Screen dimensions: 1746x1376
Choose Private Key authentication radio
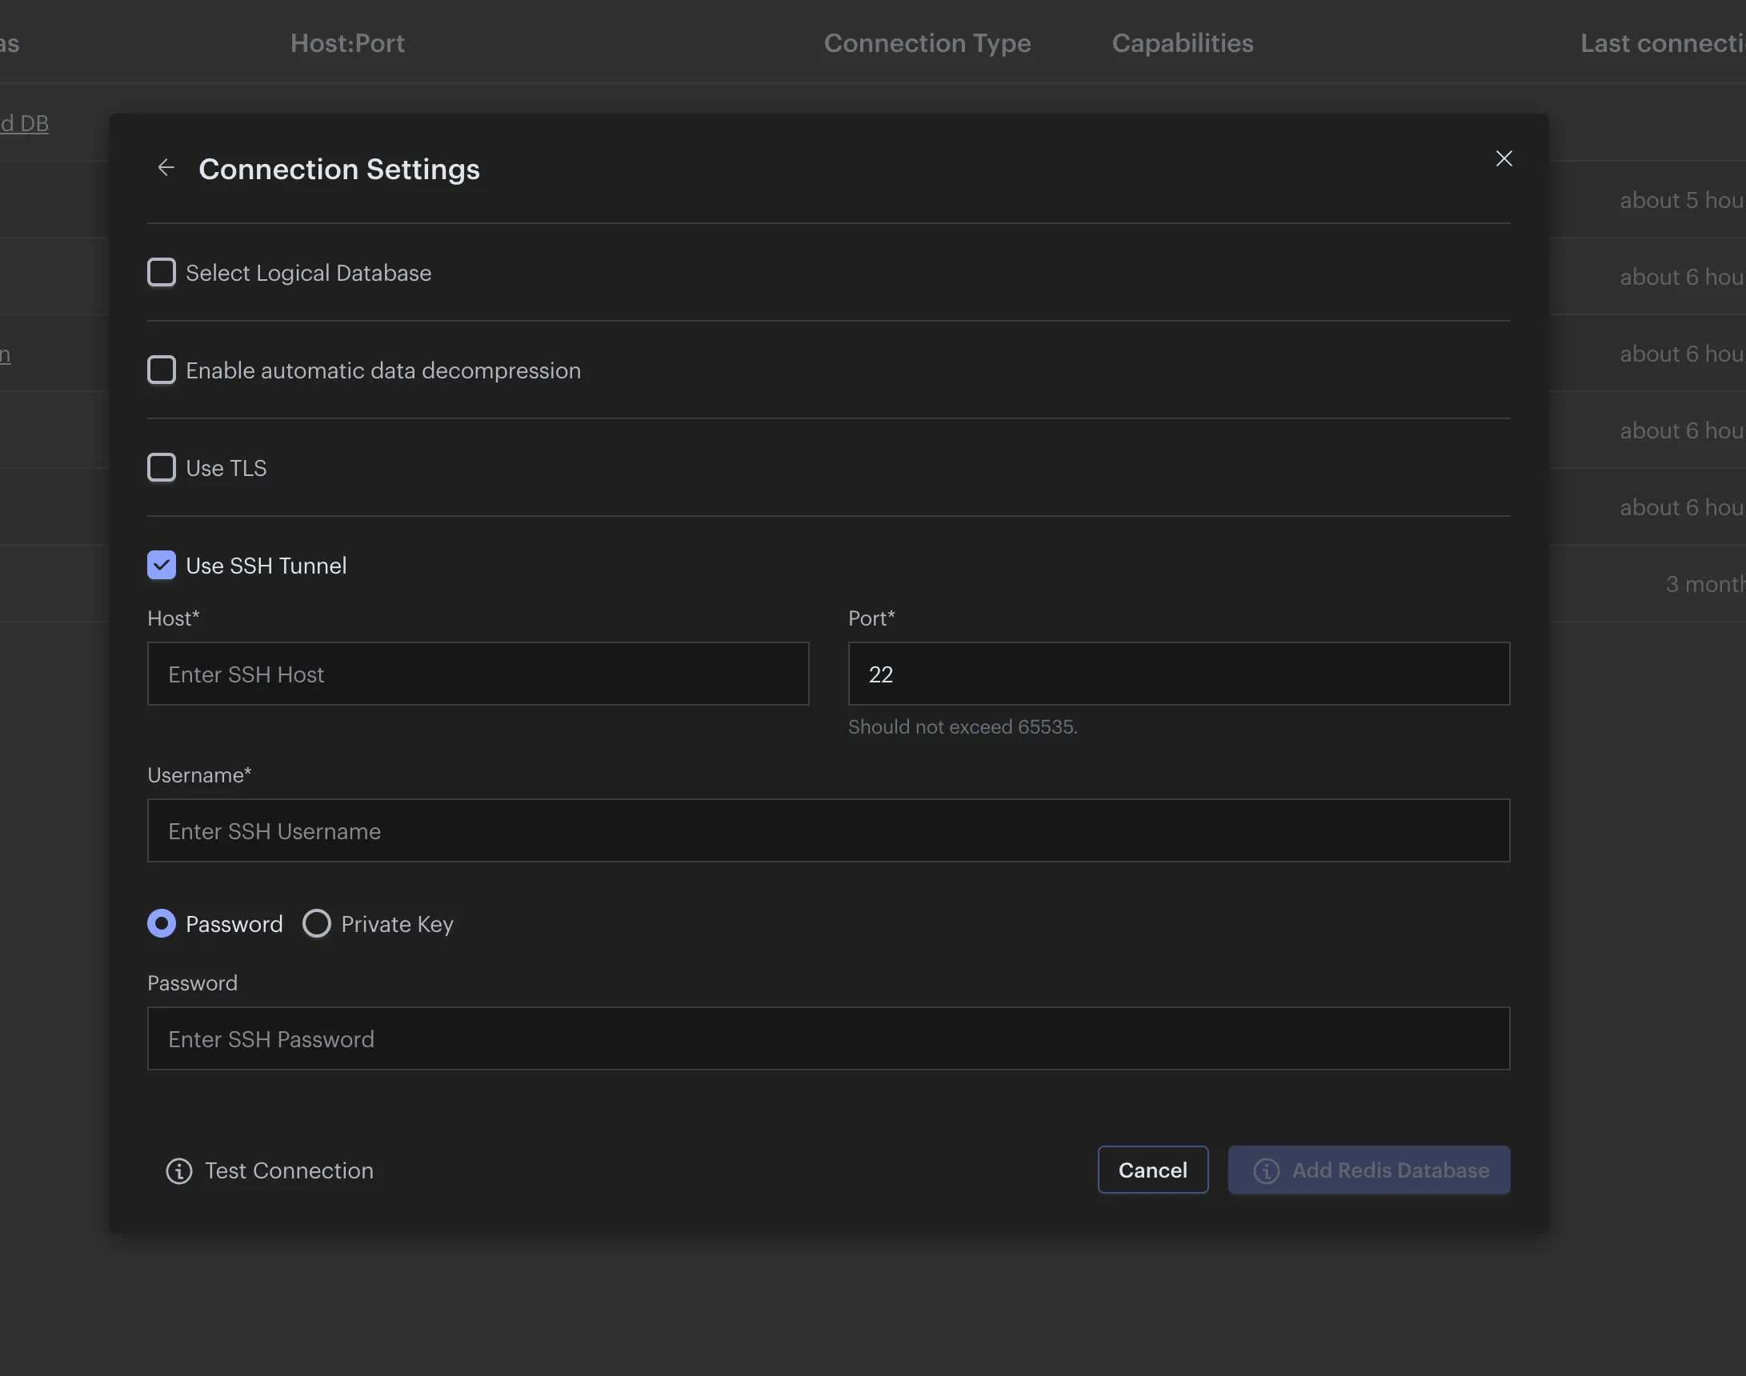tap(317, 923)
